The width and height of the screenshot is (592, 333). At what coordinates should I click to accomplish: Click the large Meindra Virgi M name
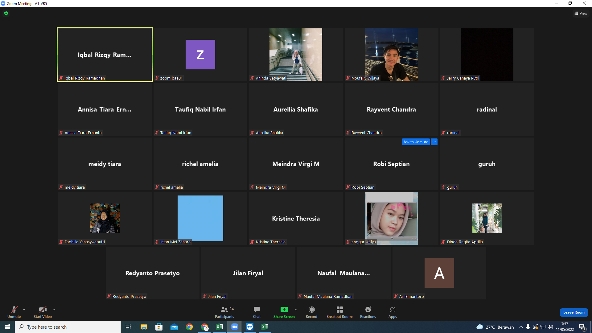coord(296,164)
